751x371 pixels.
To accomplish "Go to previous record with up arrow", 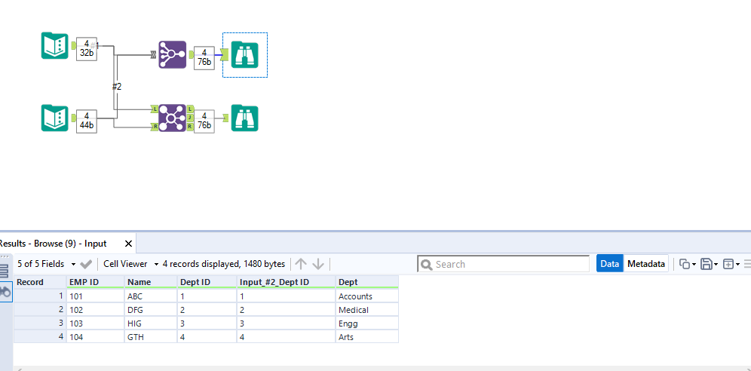I will point(301,264).
